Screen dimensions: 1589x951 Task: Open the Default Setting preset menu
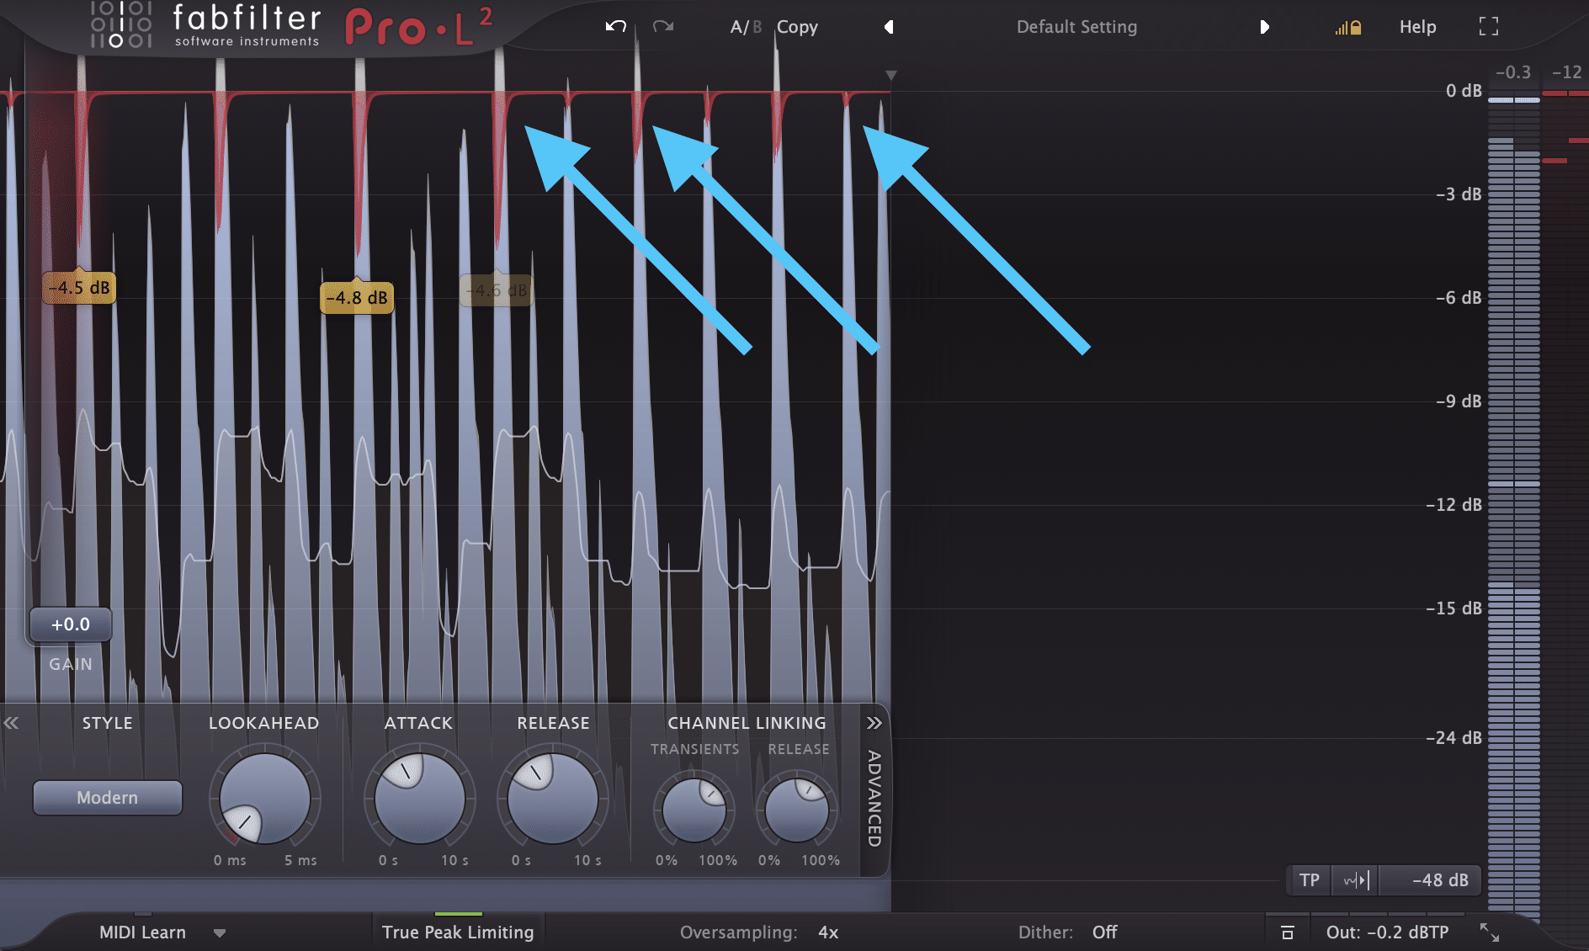coord(1076,26)
